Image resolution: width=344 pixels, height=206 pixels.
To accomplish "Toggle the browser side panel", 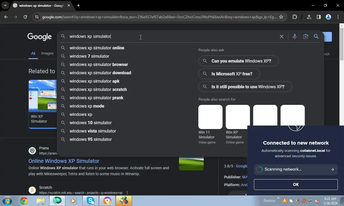I will [318, 17].
